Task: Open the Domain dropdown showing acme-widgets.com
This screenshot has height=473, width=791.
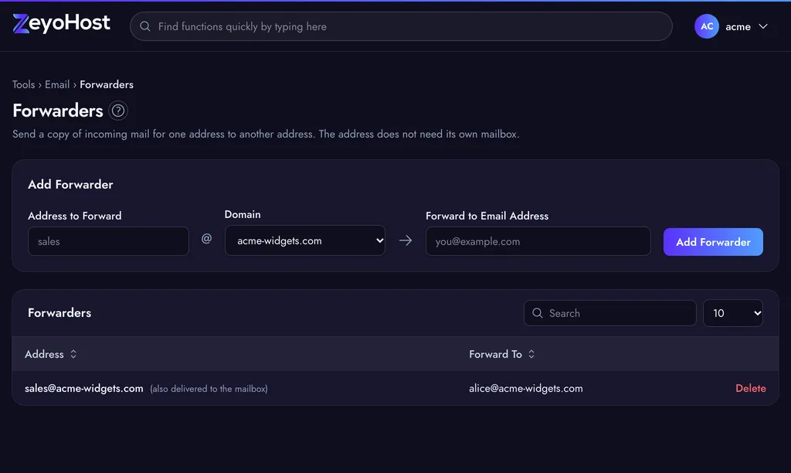Action: (x=304, y=240)
